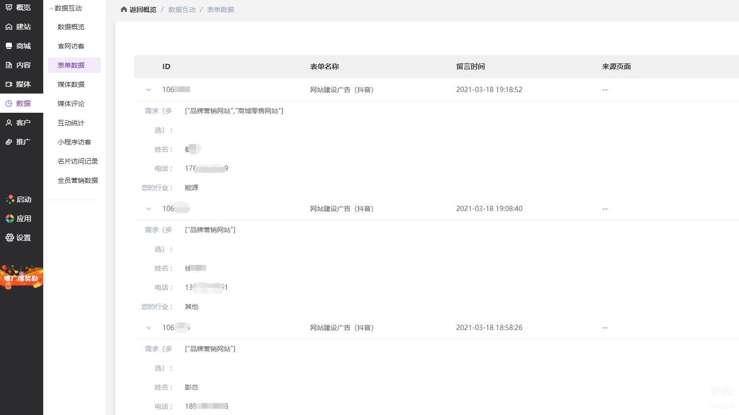Open the 建站 site builder icon
This screenshot has height=415, width=739.
coord(9,27)
